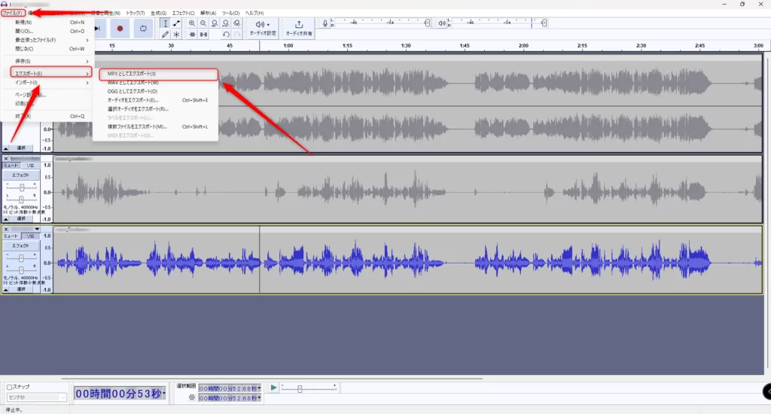Screen dimensions: 771x414
Task: Open the オーディオ設定 dropdown
Action: click(x=263, y=28)
